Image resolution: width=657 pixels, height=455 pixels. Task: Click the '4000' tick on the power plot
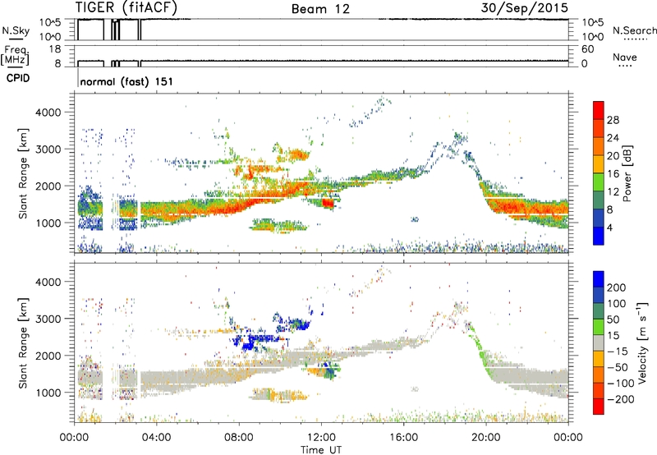click(48, 113)
